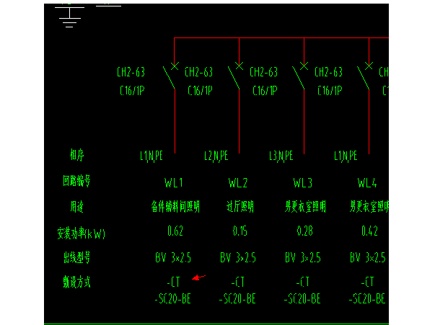Select the 0.62 installed power value
The width and height of the screenshot is (435, 325).
click(174, 232)
